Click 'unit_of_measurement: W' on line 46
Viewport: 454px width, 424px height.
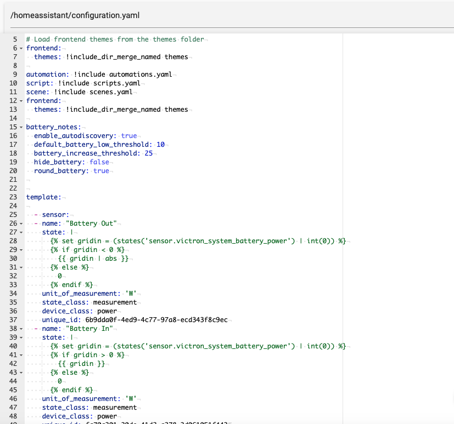(89, 399)
